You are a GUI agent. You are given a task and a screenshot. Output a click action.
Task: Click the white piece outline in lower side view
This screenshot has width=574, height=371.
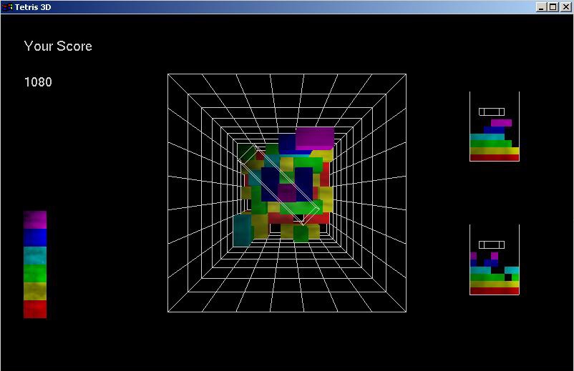(492, 244)
